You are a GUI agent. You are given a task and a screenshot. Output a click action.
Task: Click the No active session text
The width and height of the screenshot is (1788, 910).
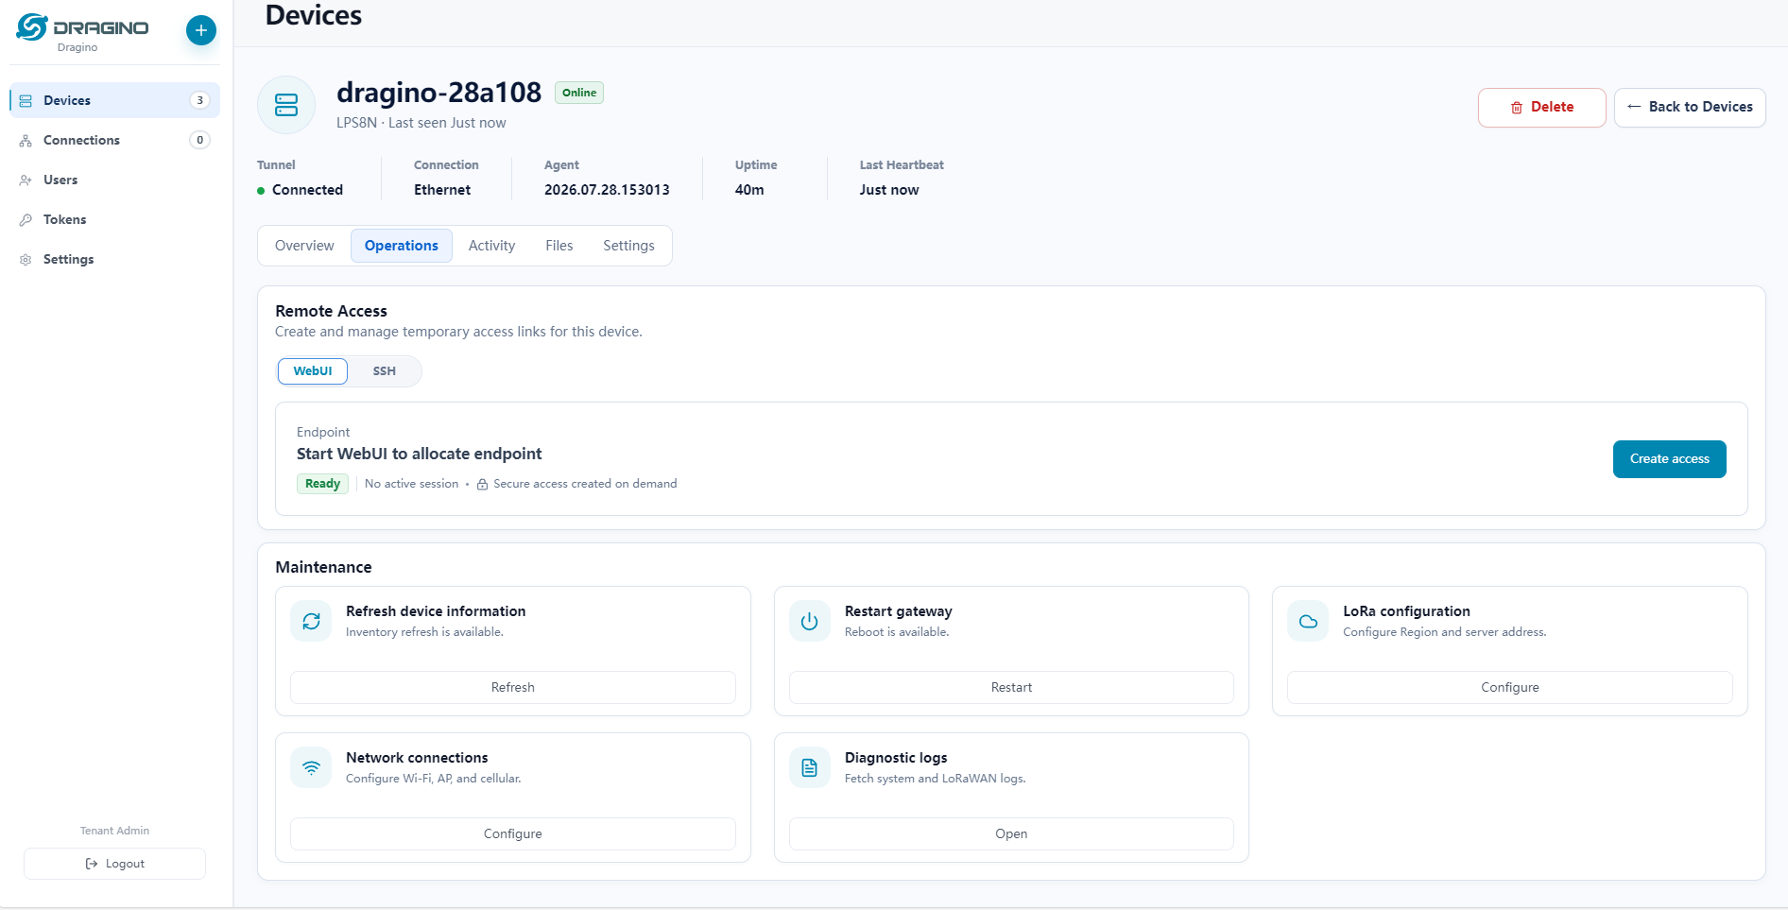tap(411, 484)
